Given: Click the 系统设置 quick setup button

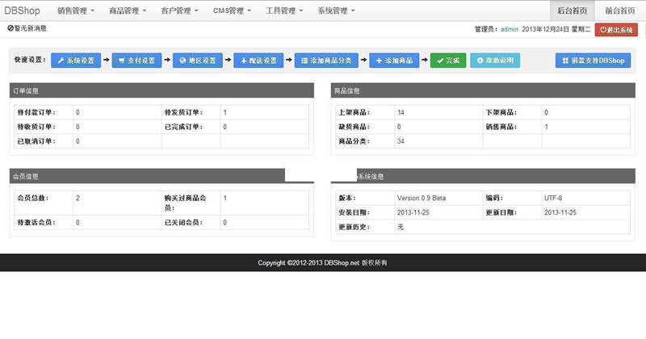Looking at the screenshot, I should (75, 61).
